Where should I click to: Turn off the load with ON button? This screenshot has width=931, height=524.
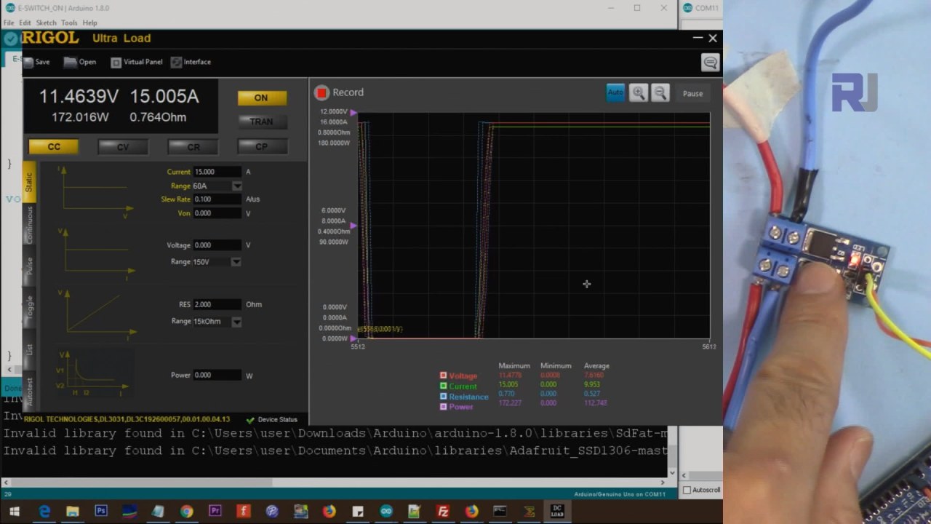tap(261, 98)
